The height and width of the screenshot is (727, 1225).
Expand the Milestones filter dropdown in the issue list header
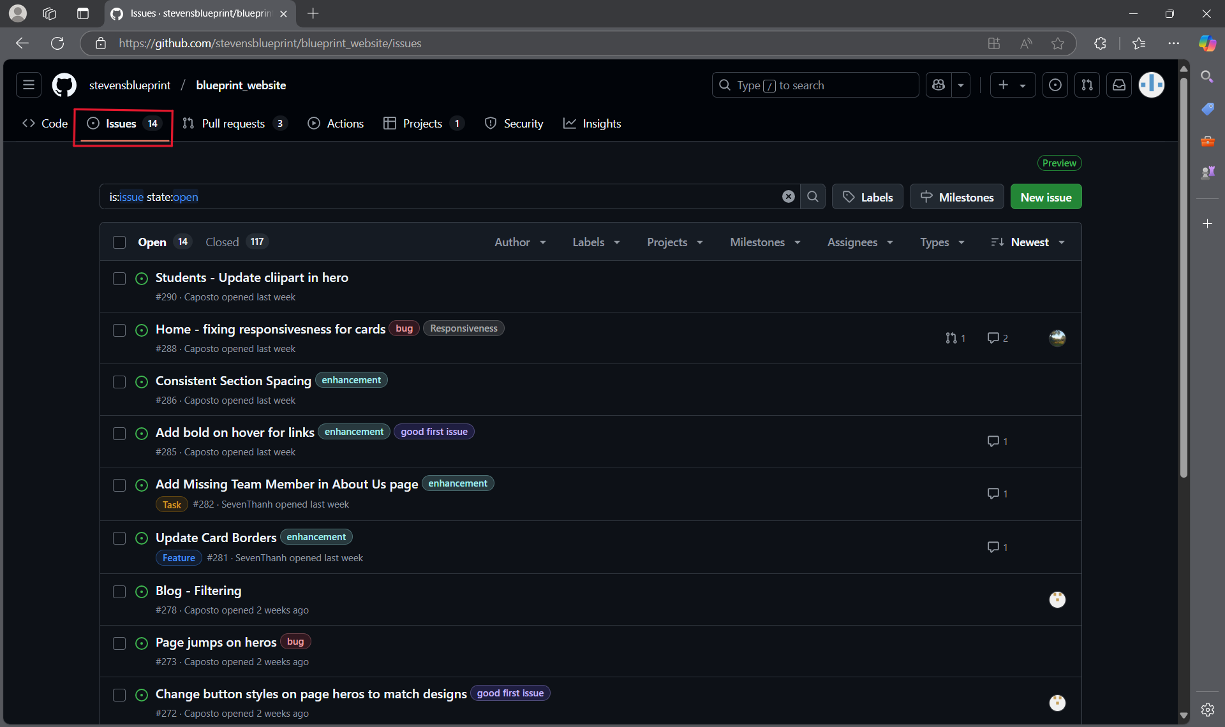(765, 242)
